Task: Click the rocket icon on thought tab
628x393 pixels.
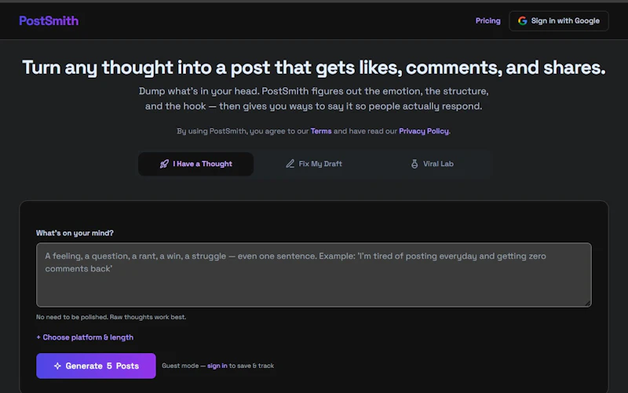Action: coord(164,164)
